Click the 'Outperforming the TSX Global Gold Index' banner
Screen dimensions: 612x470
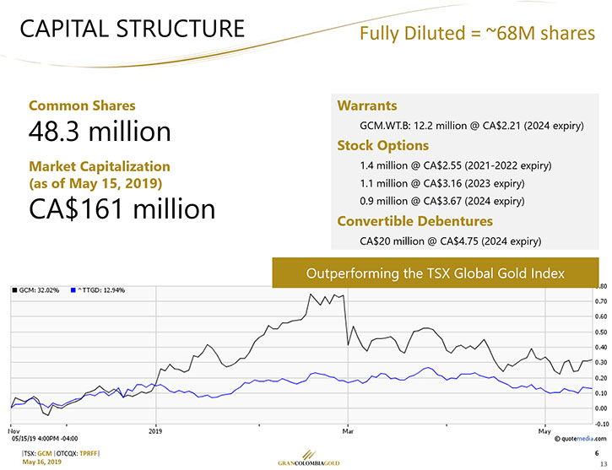[x=436, y=273]
